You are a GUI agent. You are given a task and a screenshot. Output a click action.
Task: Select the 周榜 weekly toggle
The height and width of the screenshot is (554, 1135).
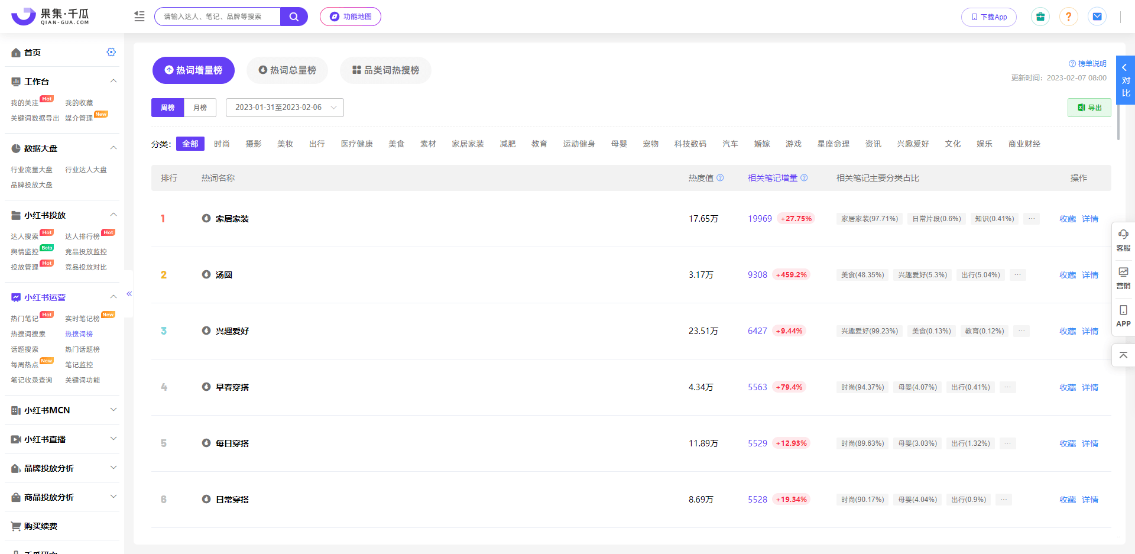coord(168,108)
